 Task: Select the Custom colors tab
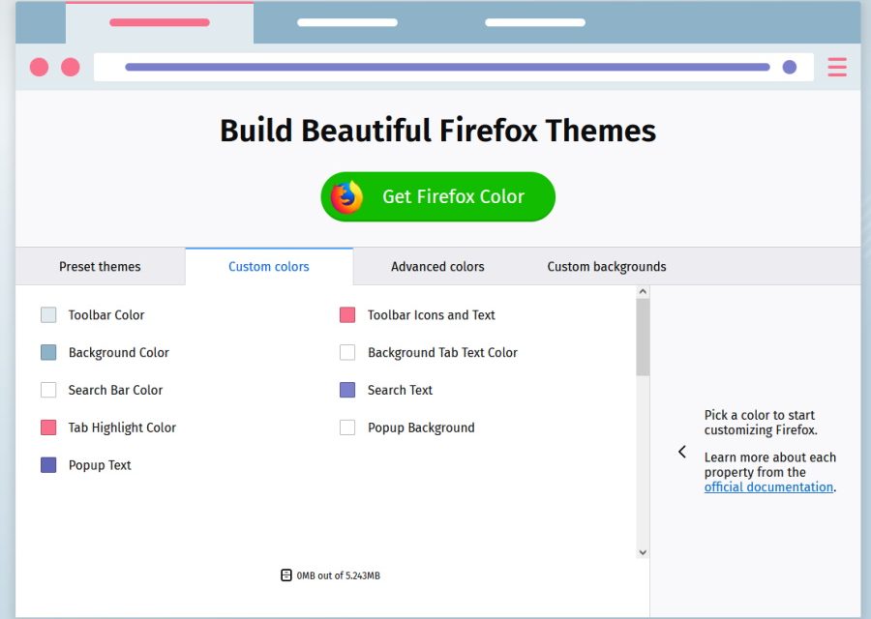pos(268,266)
